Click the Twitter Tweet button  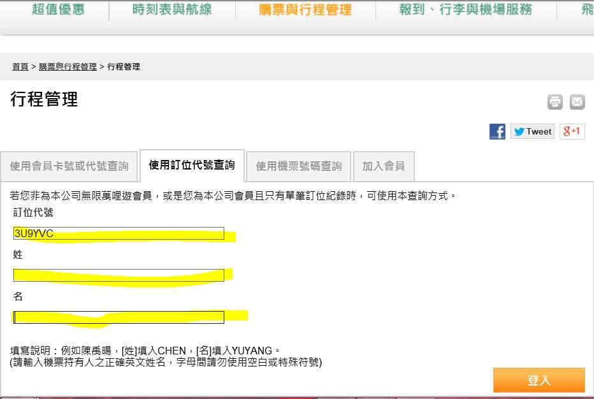pyautogui.click(x=532, y=132)
